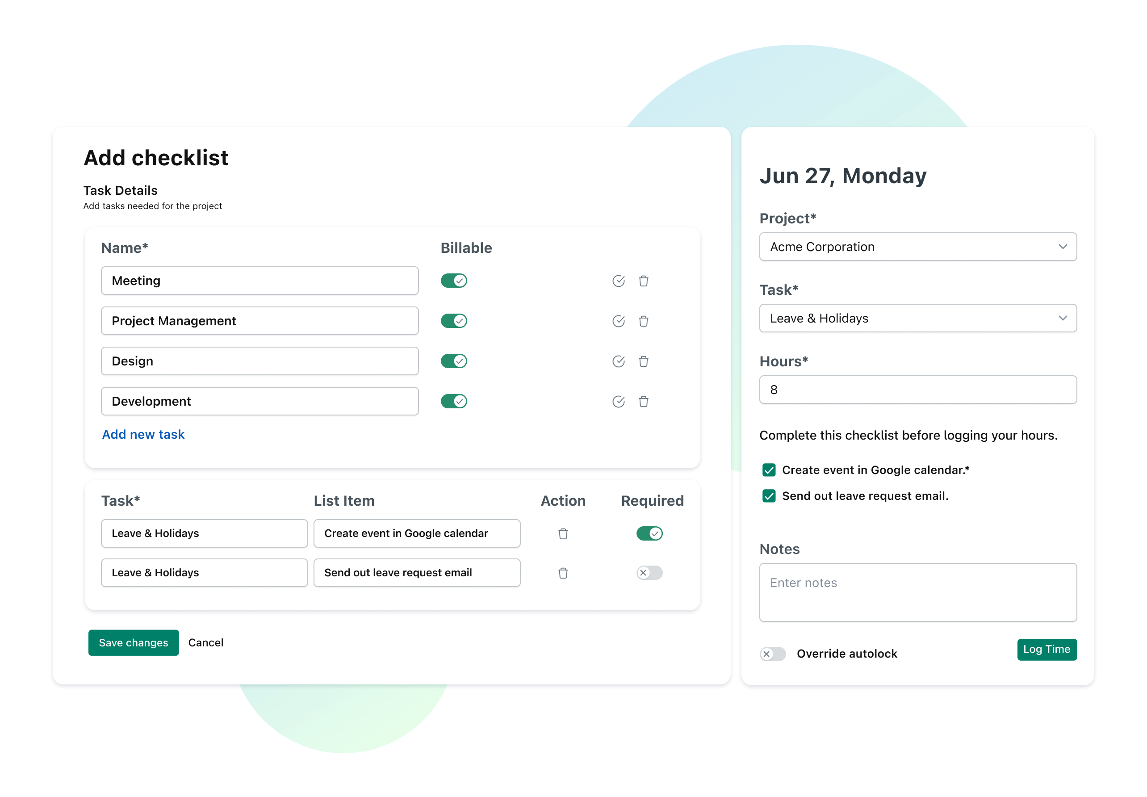The height and width of the screenshot is (797, 1147).
Task: Select a different project from Project field
Action: coord(918,246)
